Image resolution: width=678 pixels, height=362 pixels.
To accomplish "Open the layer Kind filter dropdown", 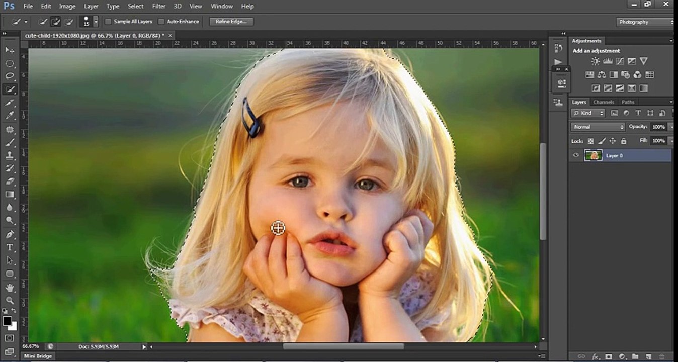I will pyautogui.click(x=588, y=113).
